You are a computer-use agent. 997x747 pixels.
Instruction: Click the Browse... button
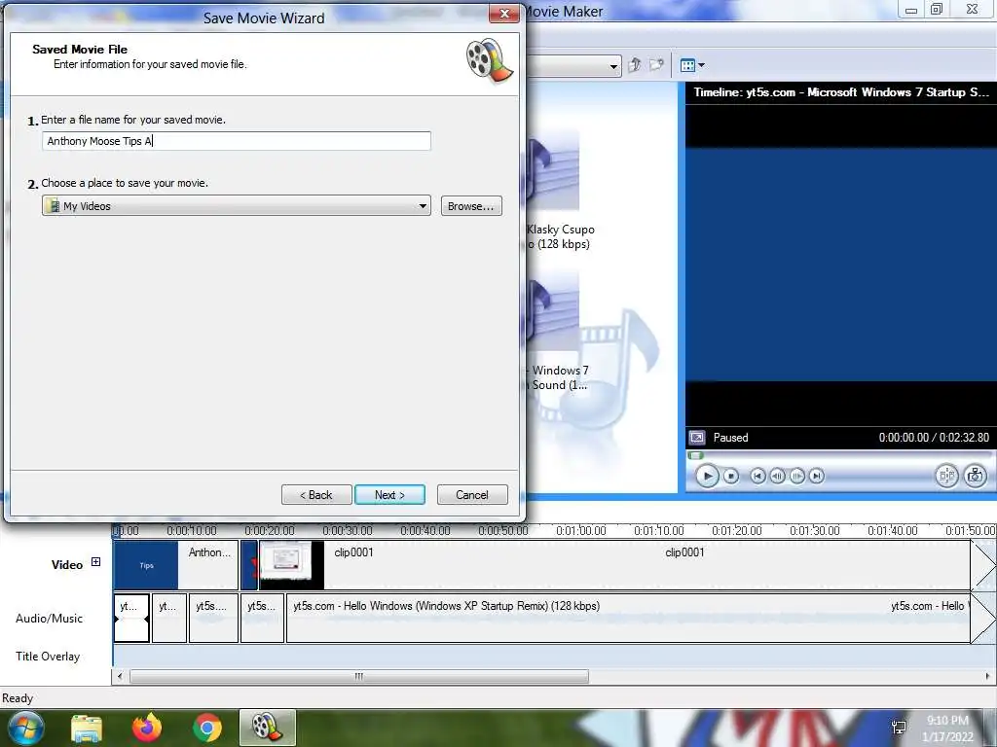471,206
